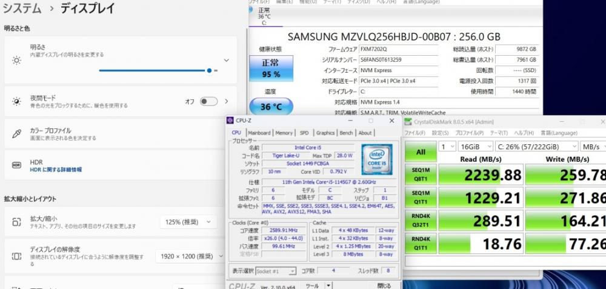Image resolution: width=606 pixels, height=289 pixels.
Task: Click the HDR icon
Action: pyautogui.click(x=17, y=165)
